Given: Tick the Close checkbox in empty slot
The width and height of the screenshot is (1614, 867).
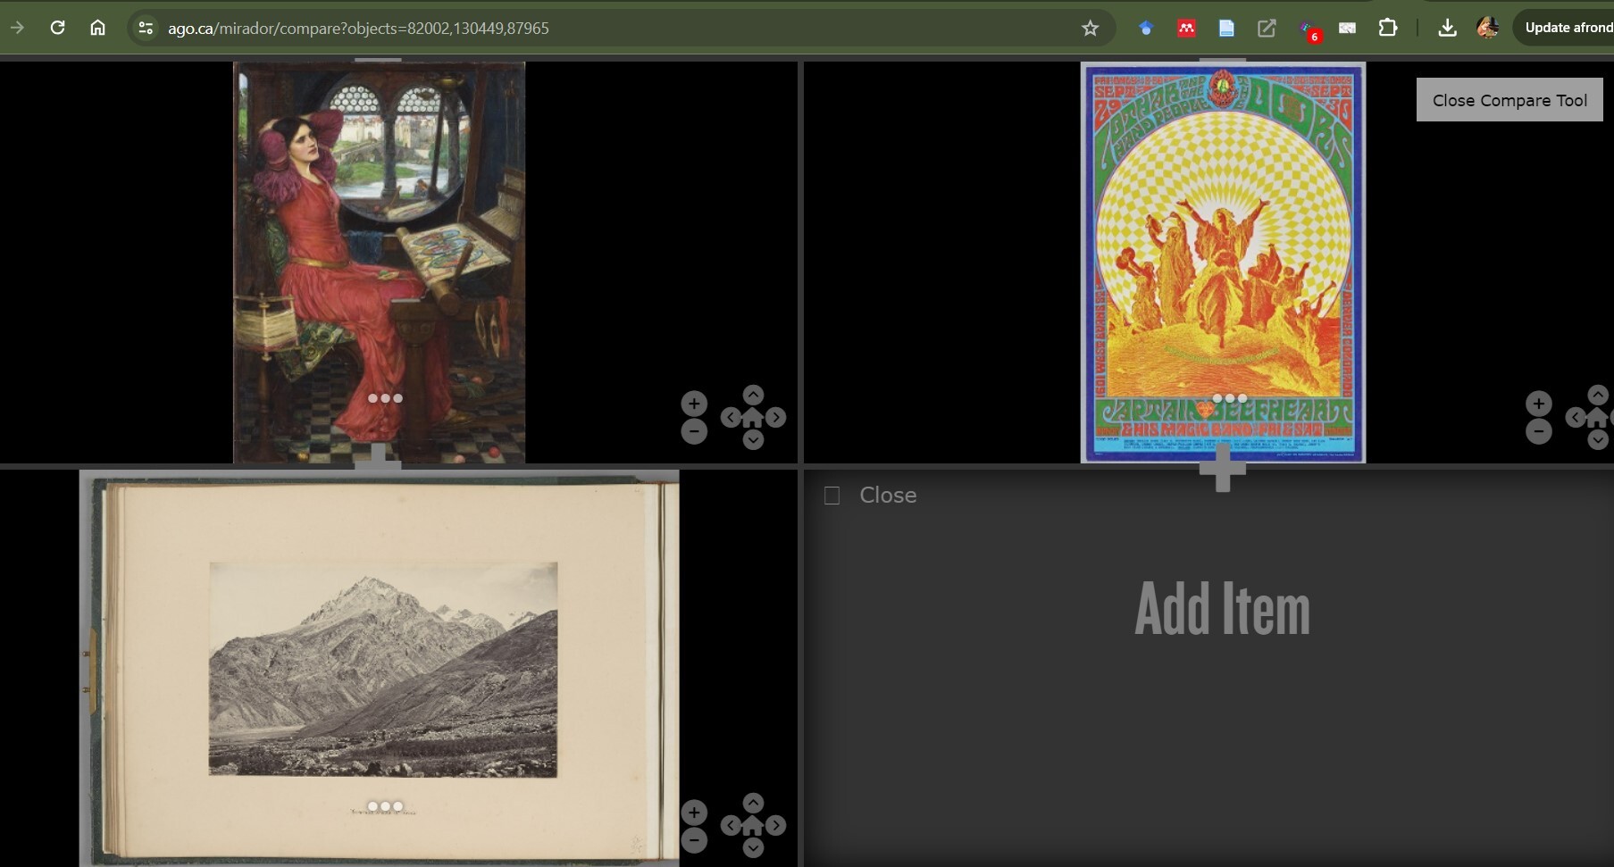Looking at the screenshot, I should point(832,496).
